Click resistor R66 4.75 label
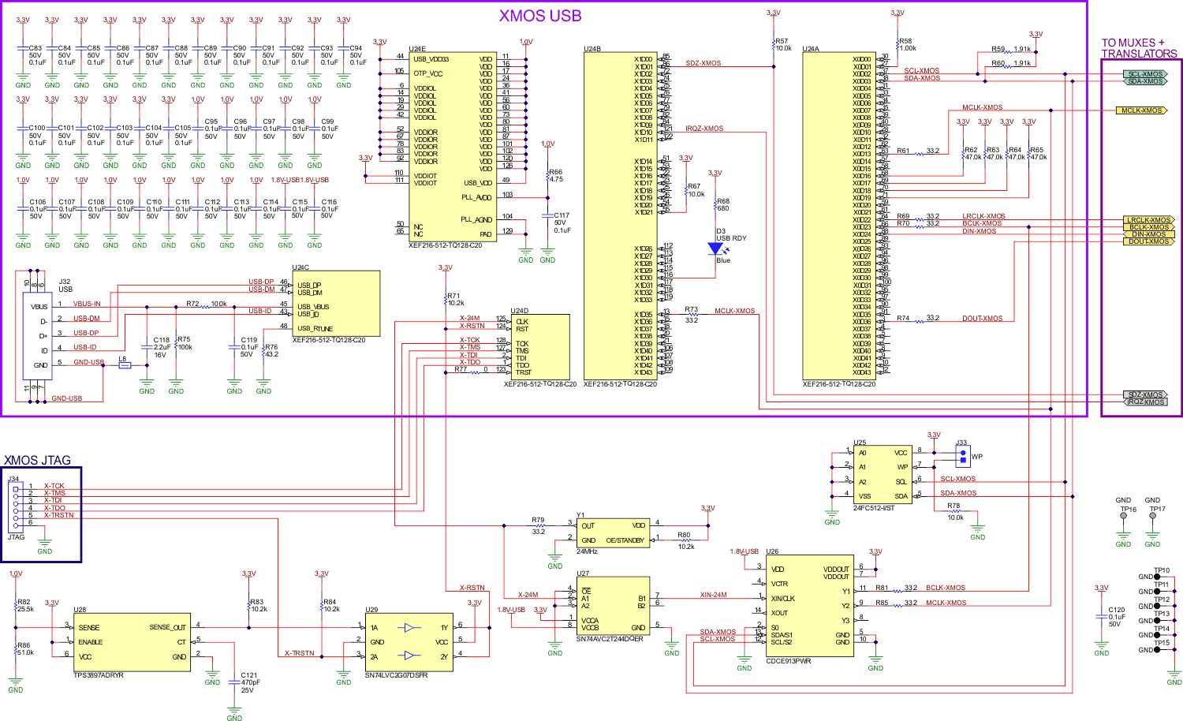This screenshot has height=721, width=1183. [556, 175]
